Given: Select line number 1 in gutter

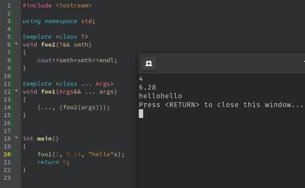Looking at the screenshot, I should tap(9, 6).
